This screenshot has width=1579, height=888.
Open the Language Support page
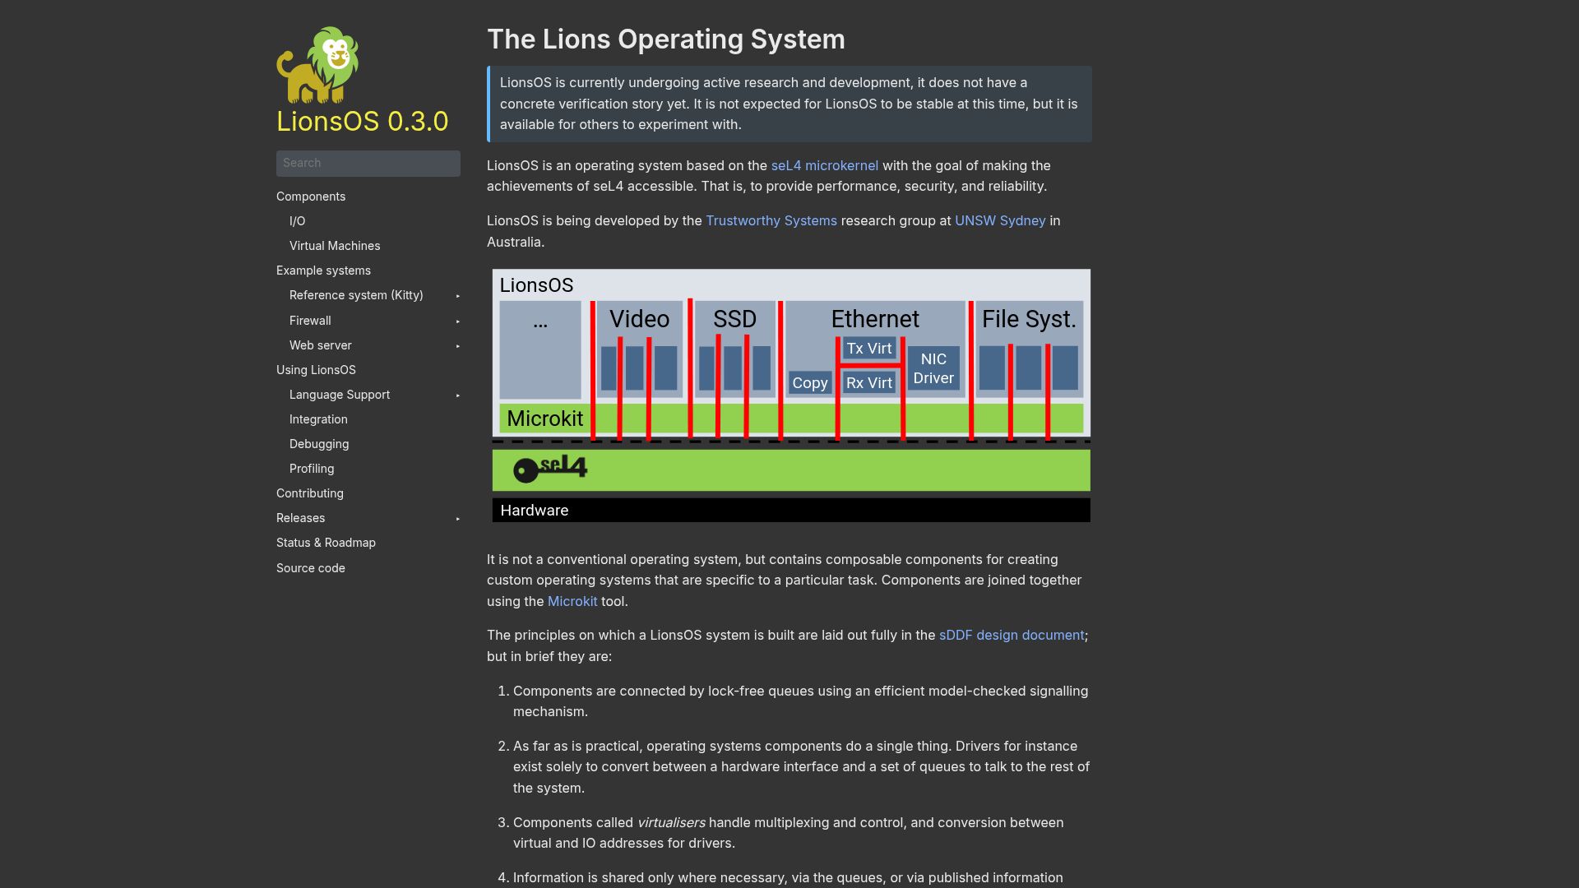[x=340, y=395]
